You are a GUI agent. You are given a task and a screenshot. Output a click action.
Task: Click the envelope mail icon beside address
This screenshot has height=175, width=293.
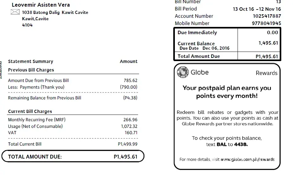pyautogui.click(x=15, y=12)
